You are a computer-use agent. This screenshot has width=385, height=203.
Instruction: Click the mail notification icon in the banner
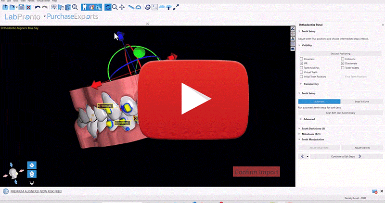click(x=374, y=191)
